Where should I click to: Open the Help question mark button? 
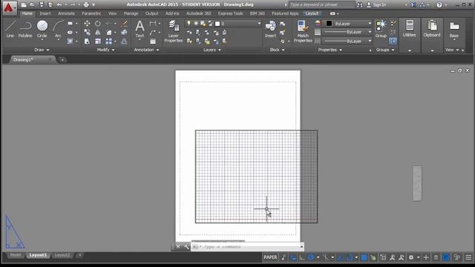coord(439,5)
